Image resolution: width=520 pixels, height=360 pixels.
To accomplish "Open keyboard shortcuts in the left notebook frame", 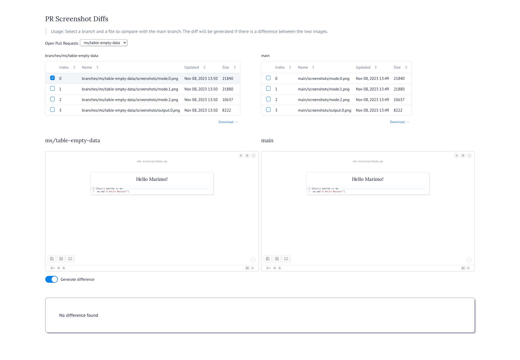I will (70, 258).
